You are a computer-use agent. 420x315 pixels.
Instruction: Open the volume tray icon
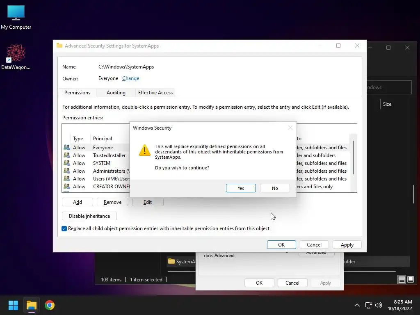click(379, 305)
